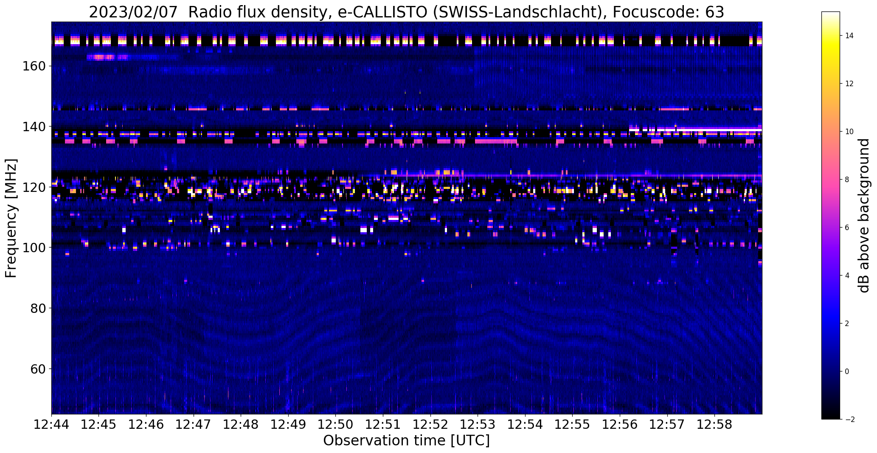Click the 12:50 time tick label
The width and height of the screenshot is (877, 453).
336,425
